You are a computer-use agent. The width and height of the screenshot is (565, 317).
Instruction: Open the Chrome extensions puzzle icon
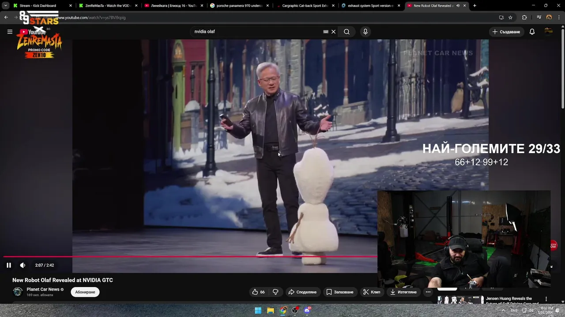(x=524, y=18)
